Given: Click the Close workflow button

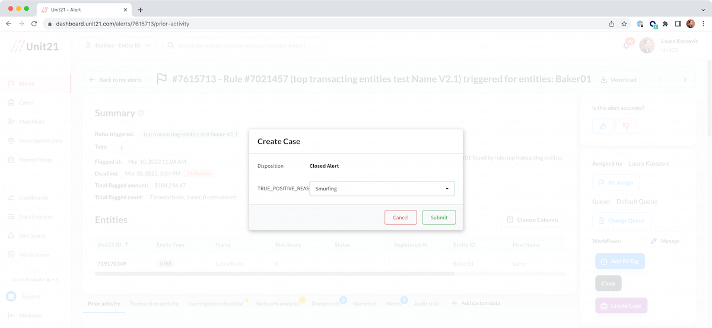Looking at the screenshot, I should click(608, 284).
